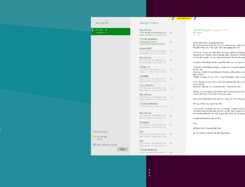Click the Accounts heading
245x187 pixels.
tap(102, 23)
